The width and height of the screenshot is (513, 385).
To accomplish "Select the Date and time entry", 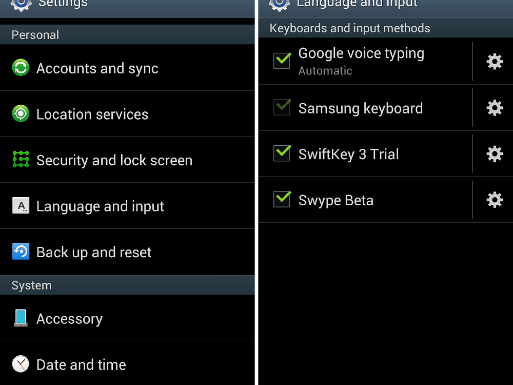I will coord(81,365).
